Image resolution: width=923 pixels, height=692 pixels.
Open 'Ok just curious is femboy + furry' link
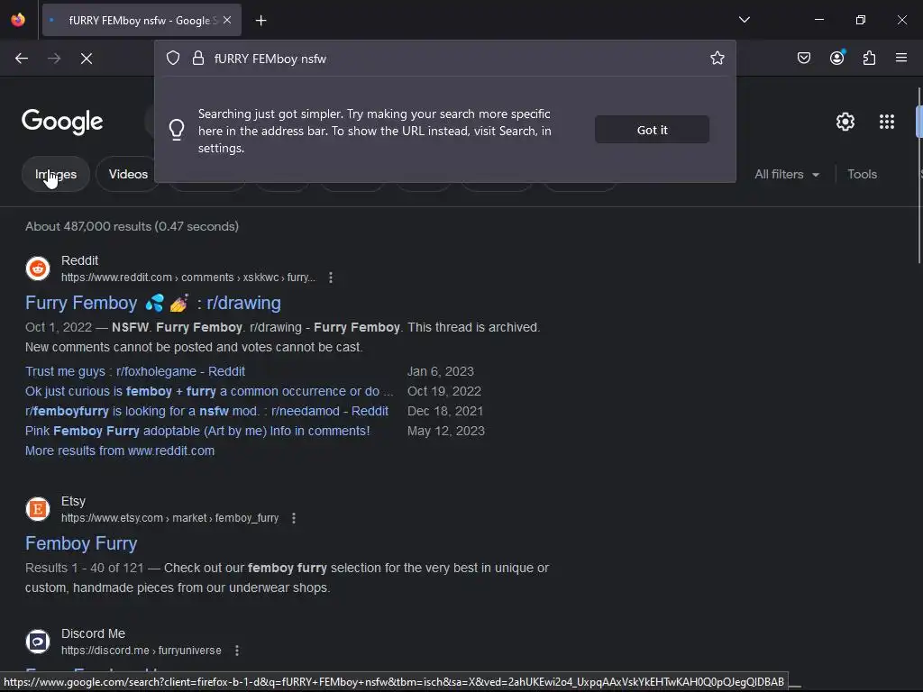point(209,391)
